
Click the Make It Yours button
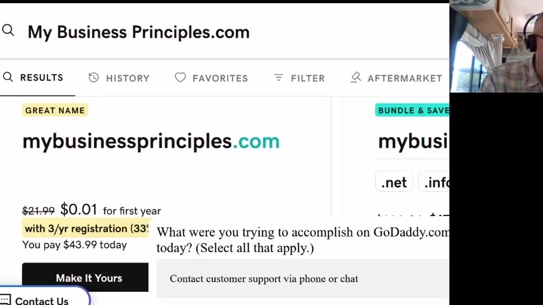coord(85,278)
